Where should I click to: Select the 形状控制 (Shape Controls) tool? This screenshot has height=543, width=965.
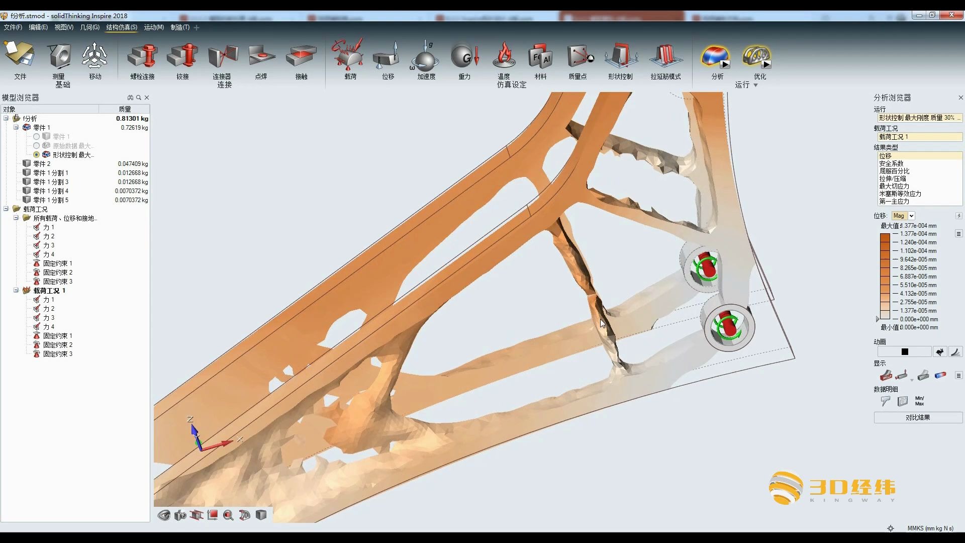coord(621,55)
